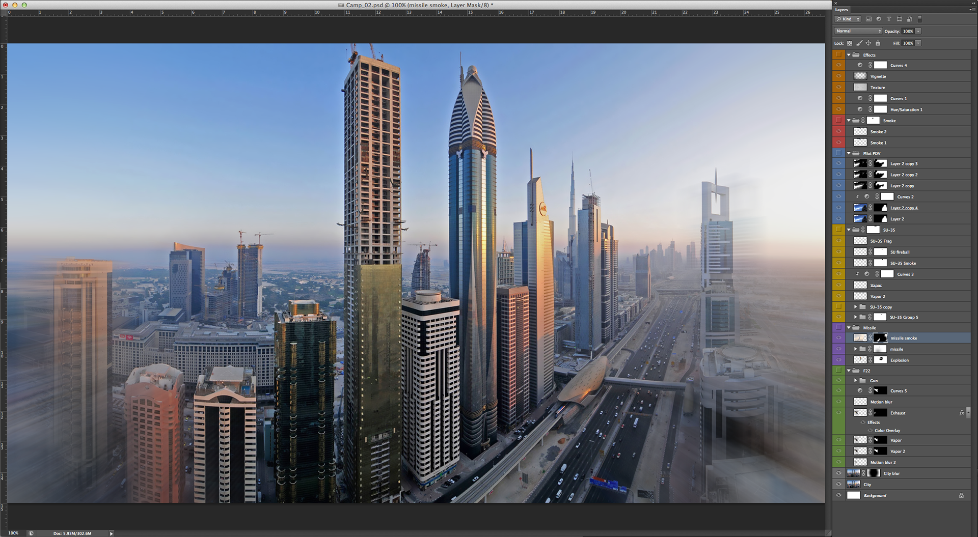Open the Normal blend mode dropdown
This screenshot has height=537, width=978.
click(858, 31)
